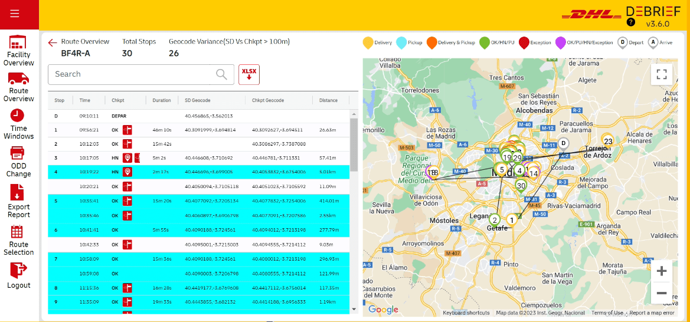Click distance value 5.01km
This screenshot has width=690, height=322.
click(x=327, y=172)
